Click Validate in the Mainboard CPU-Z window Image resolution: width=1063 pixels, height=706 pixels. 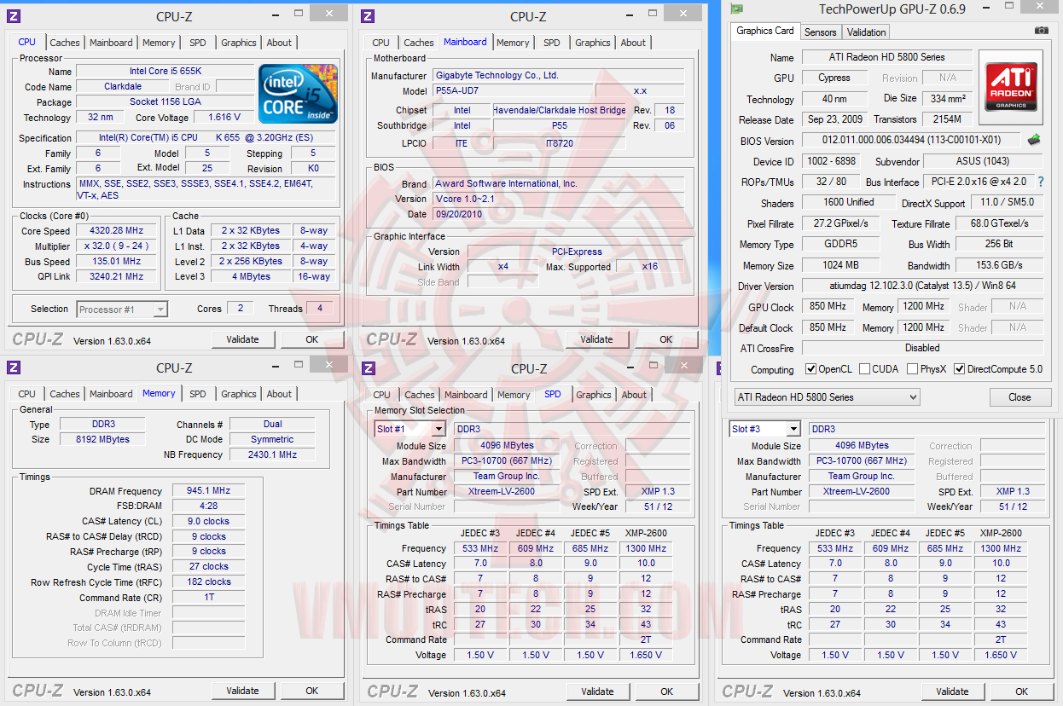tap(597, 339)
